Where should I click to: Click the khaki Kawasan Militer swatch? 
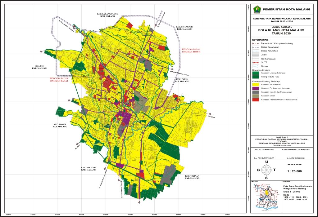pyautogui.click(x=256, y=96)
